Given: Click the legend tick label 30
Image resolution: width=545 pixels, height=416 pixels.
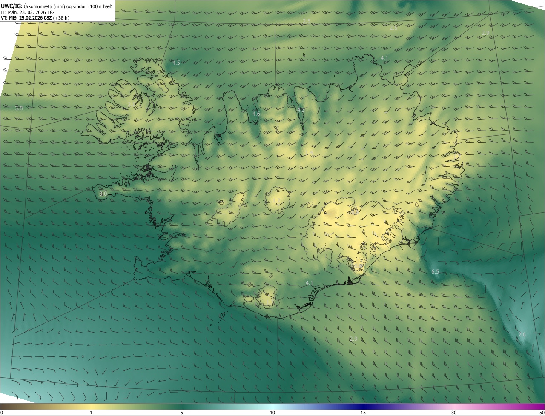Looking at the screenshot, I should (x=454, y=413).
